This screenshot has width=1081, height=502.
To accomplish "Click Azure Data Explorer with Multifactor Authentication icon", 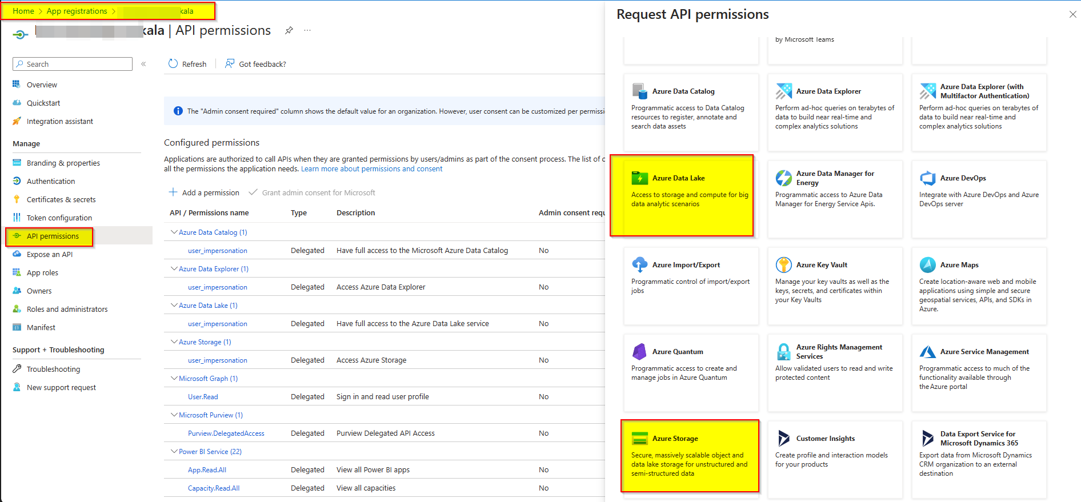I will click(x=927, y=91).
